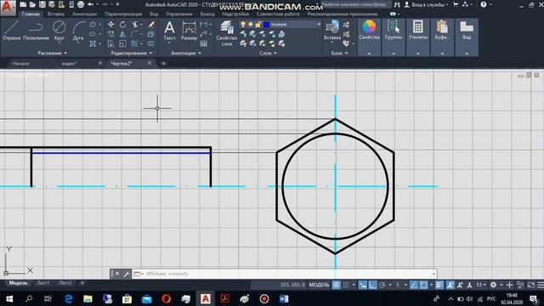The width and height of the screenshot is (544, 306).
Task: Click the Rotate tool icon
Action: point(122,25)
